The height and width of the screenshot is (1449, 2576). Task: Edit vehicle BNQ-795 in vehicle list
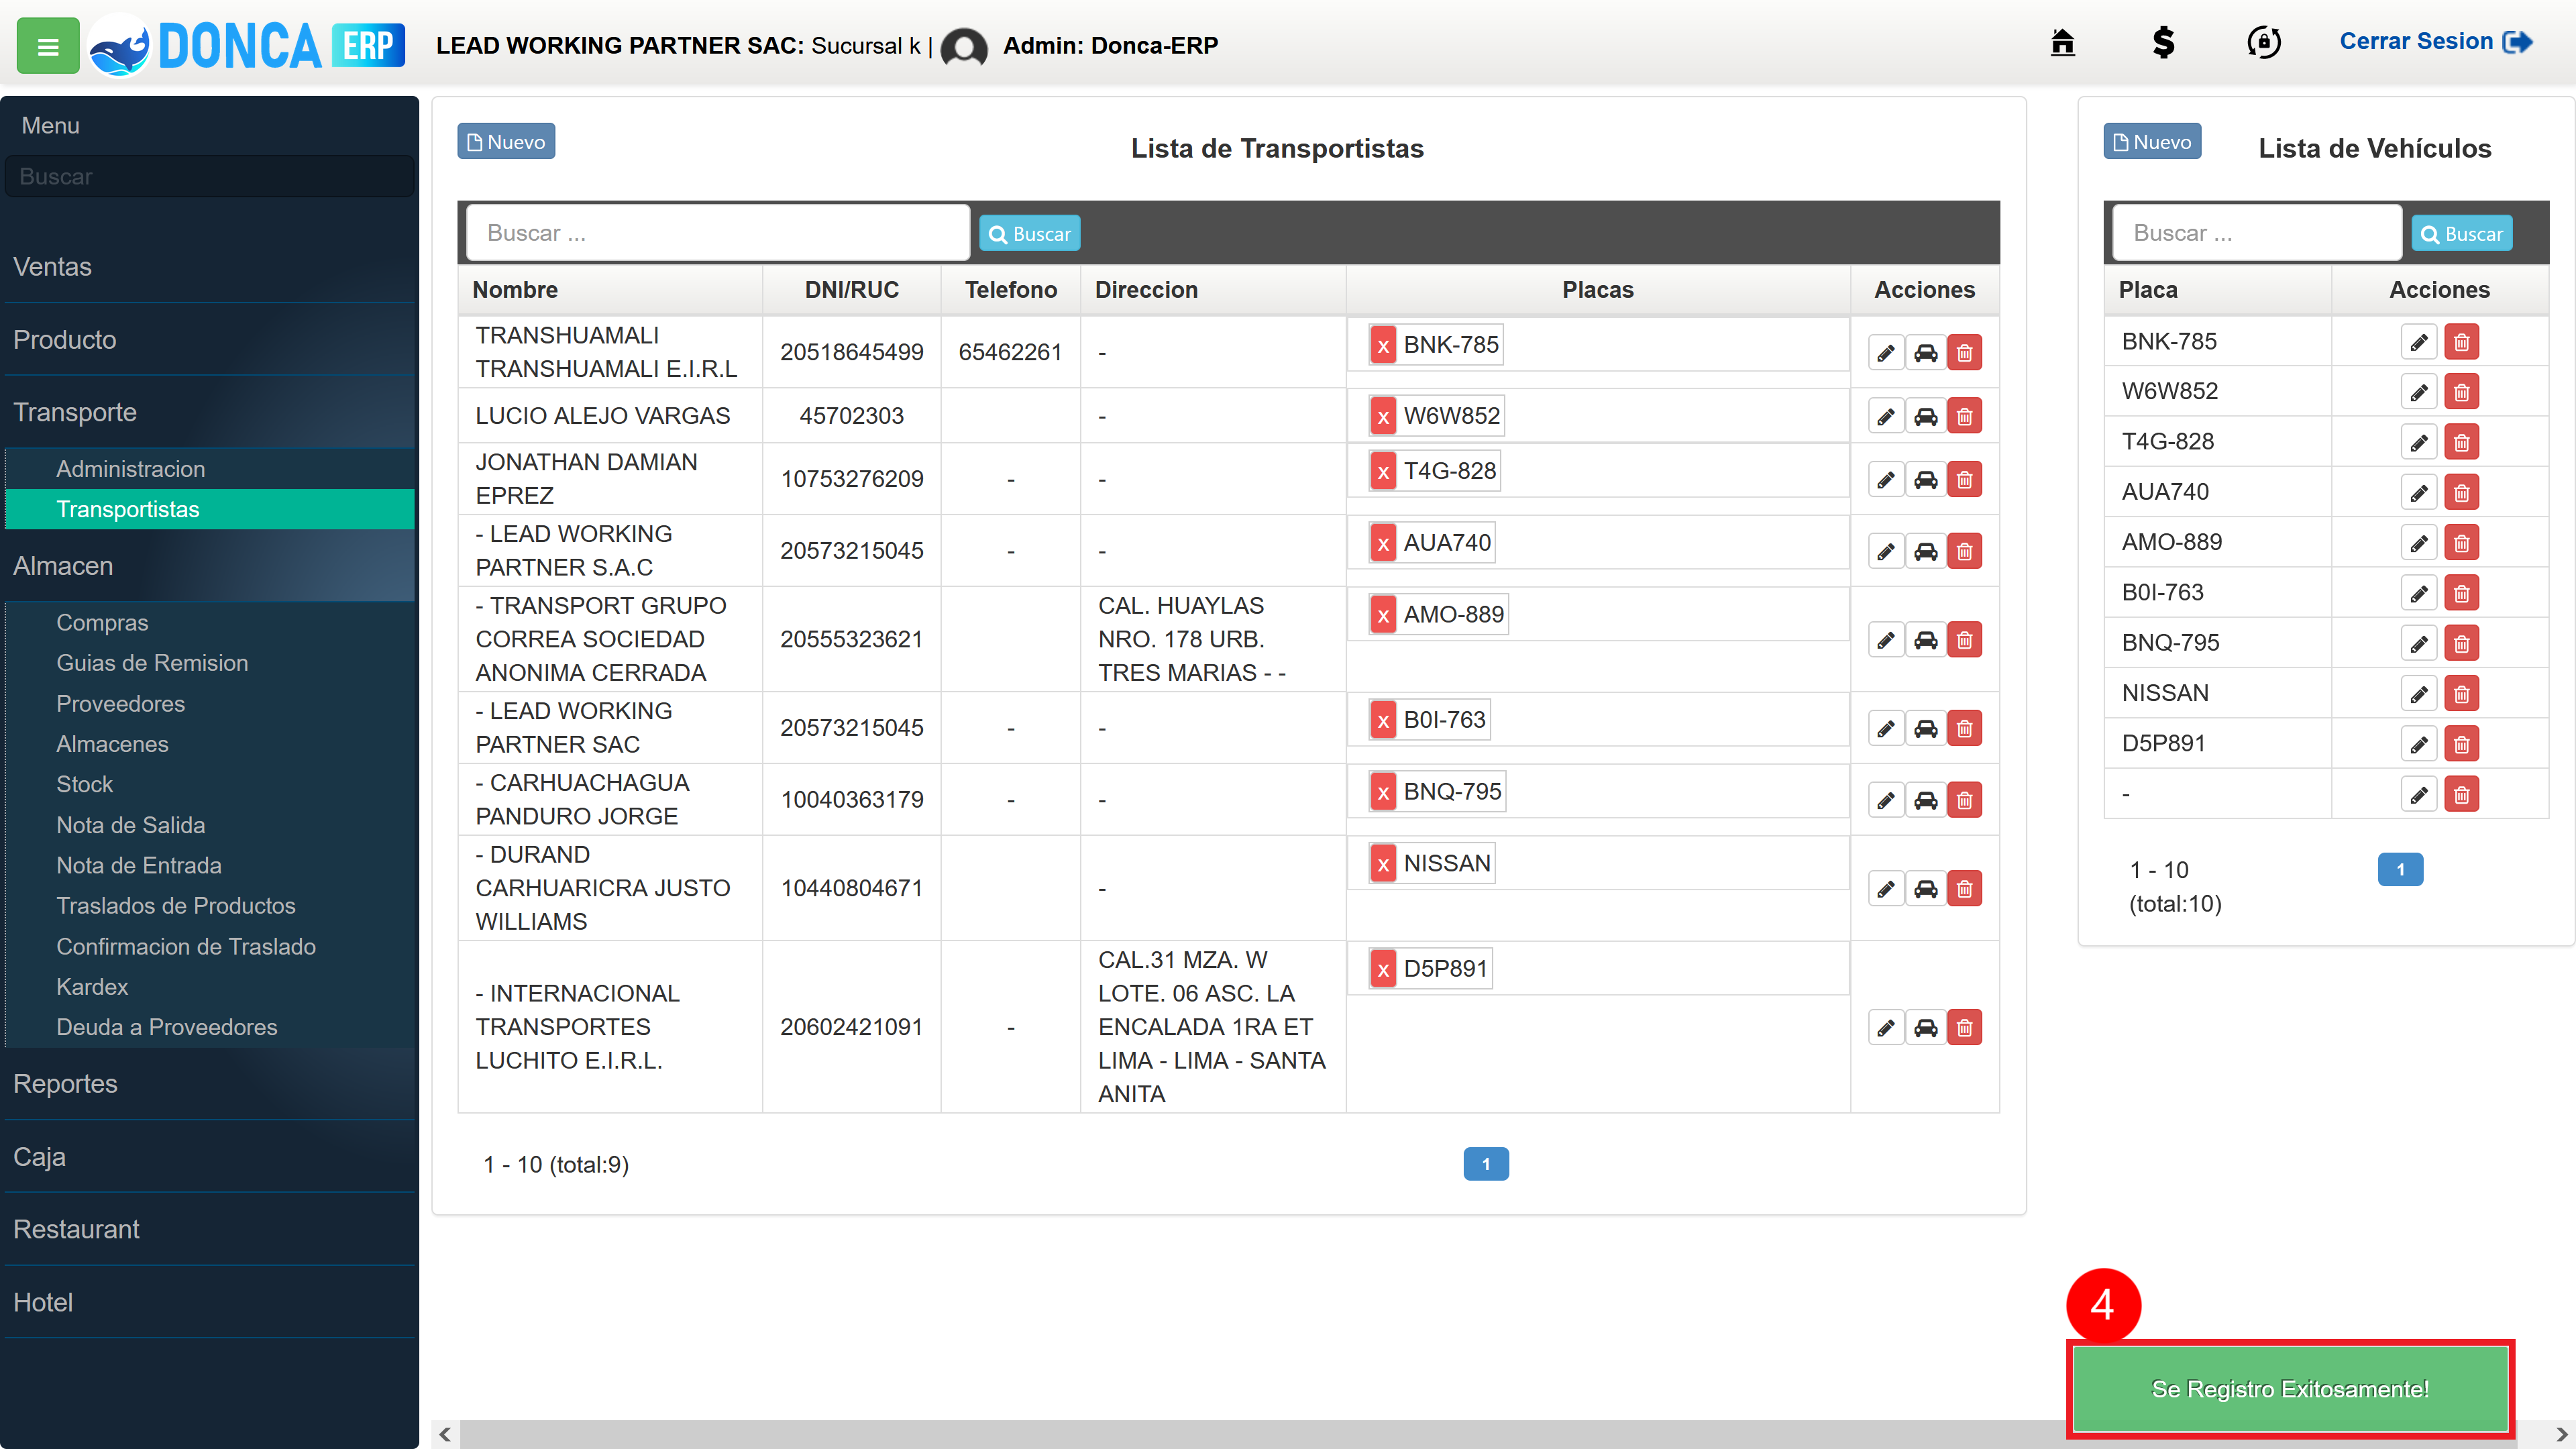pyautogui.click(x=2418, y=644)
